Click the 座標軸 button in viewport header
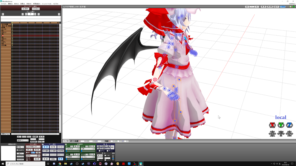 pyautogui.click(x=283, y=7)
